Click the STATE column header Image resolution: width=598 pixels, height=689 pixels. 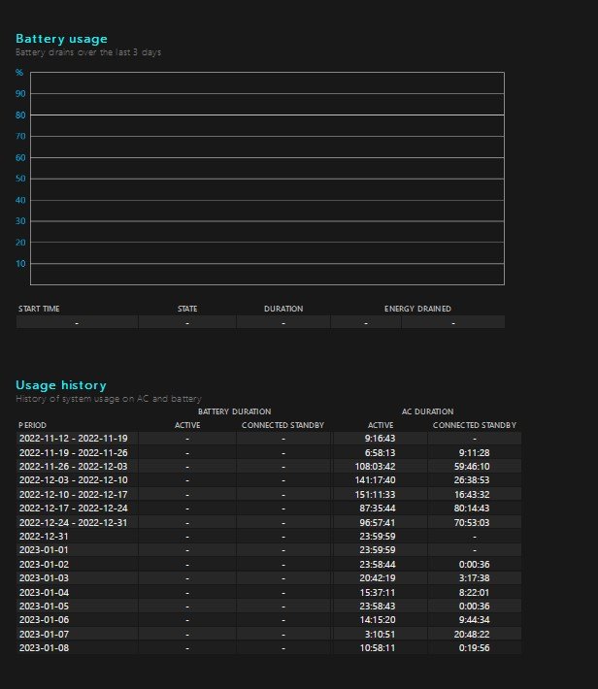tap(187, 309)
